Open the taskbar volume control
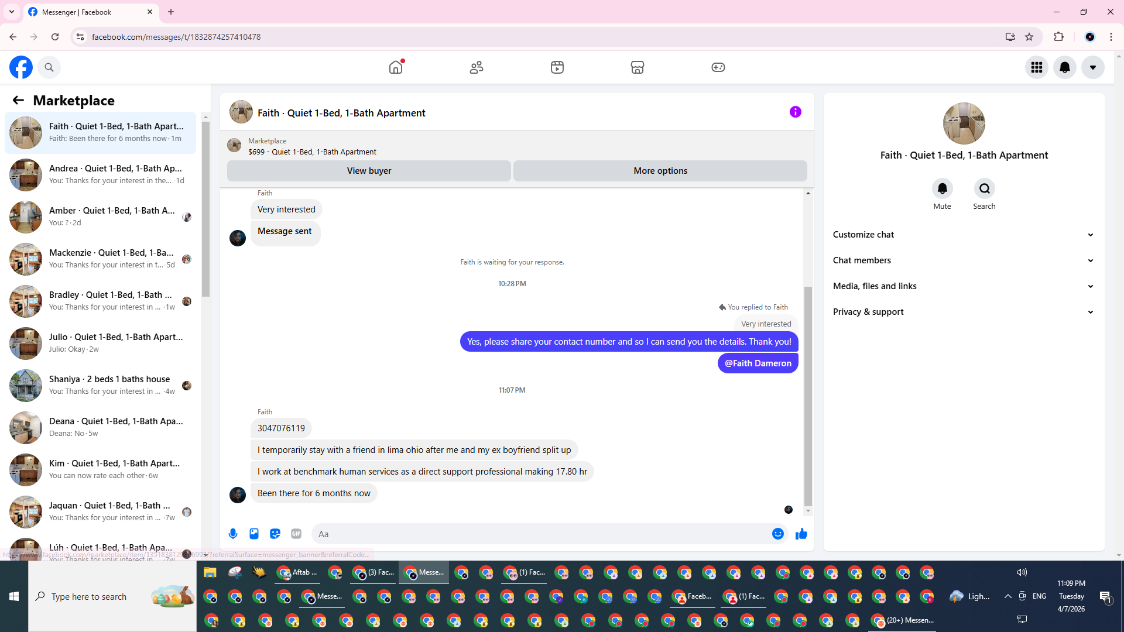This screenshot has height=632, width=1124. tap(1022, 572)
